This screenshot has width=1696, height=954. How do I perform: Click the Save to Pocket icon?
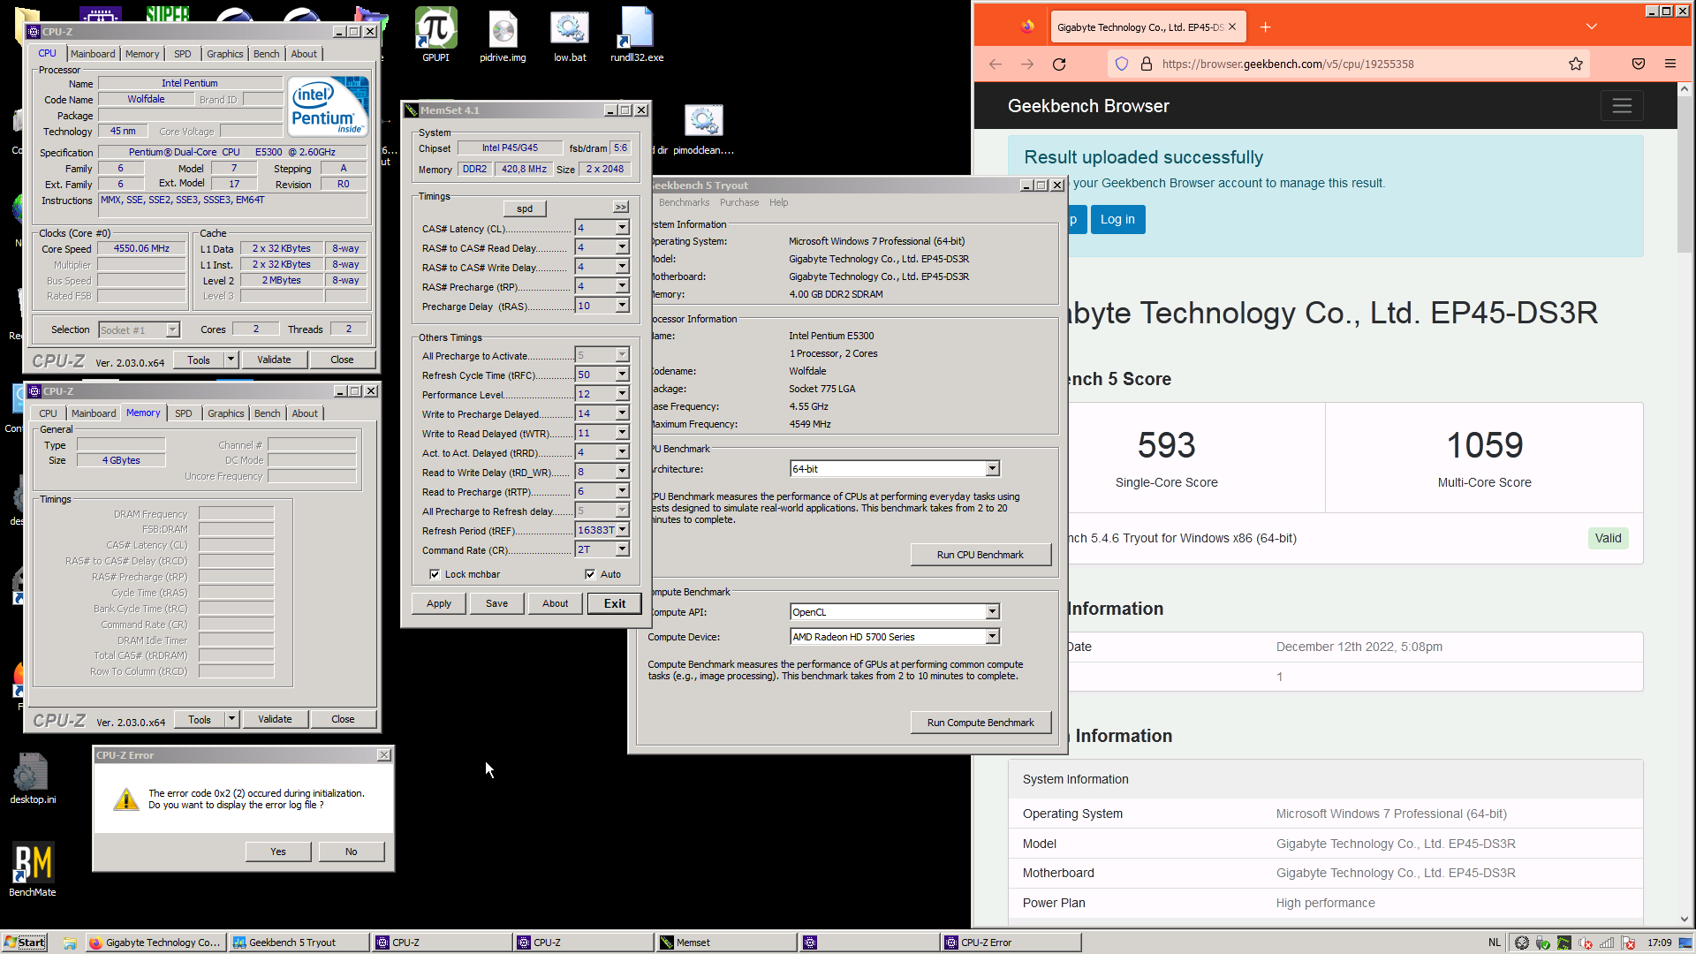(1639, 64)
